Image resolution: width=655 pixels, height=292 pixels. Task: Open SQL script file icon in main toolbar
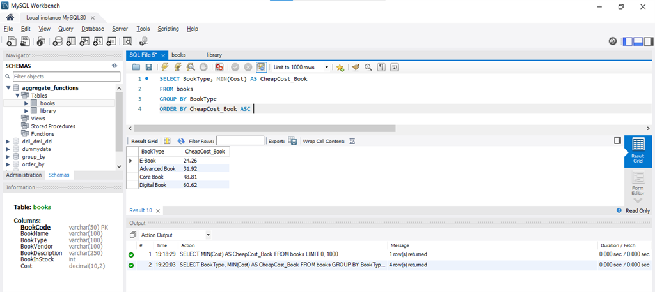pos(26,41)
